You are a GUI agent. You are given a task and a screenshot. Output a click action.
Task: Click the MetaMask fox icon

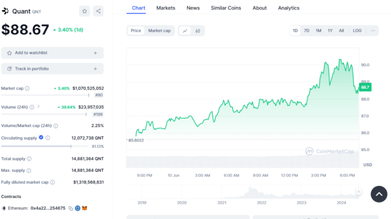(85, 208)
